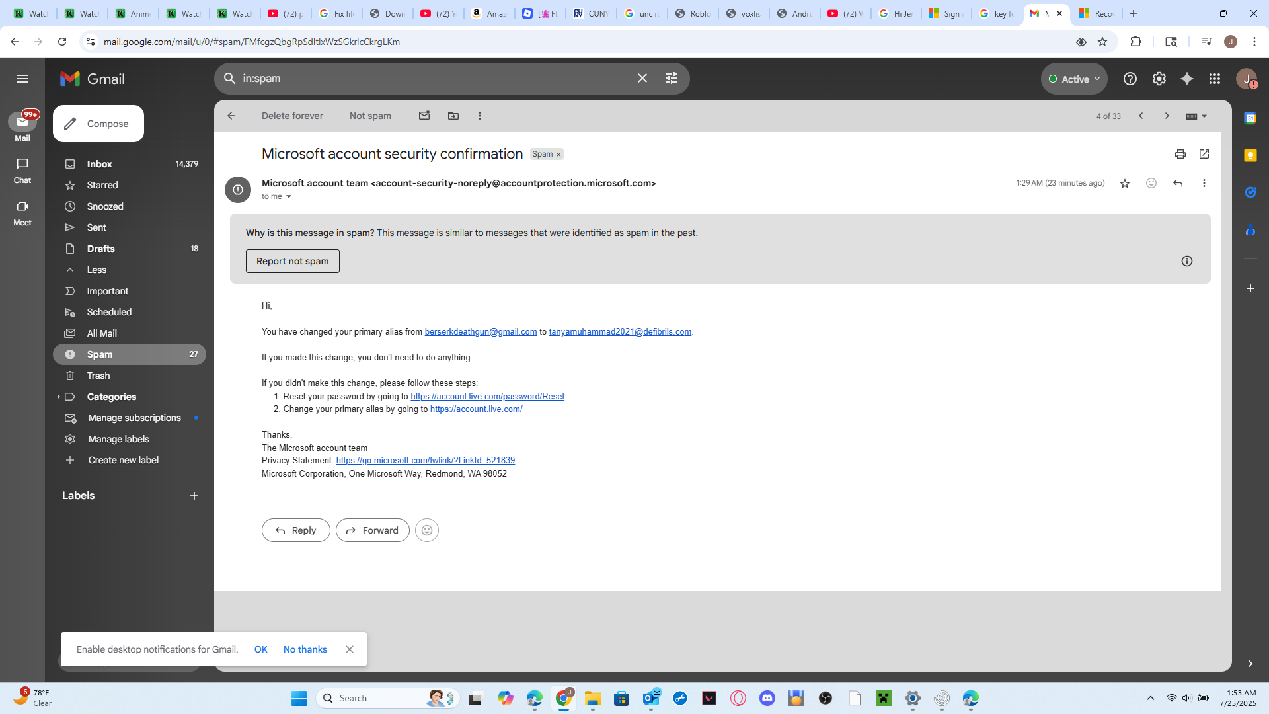Open Meet in the left rail
This screenshot has height=714, width=1269.
coord(22,213)
